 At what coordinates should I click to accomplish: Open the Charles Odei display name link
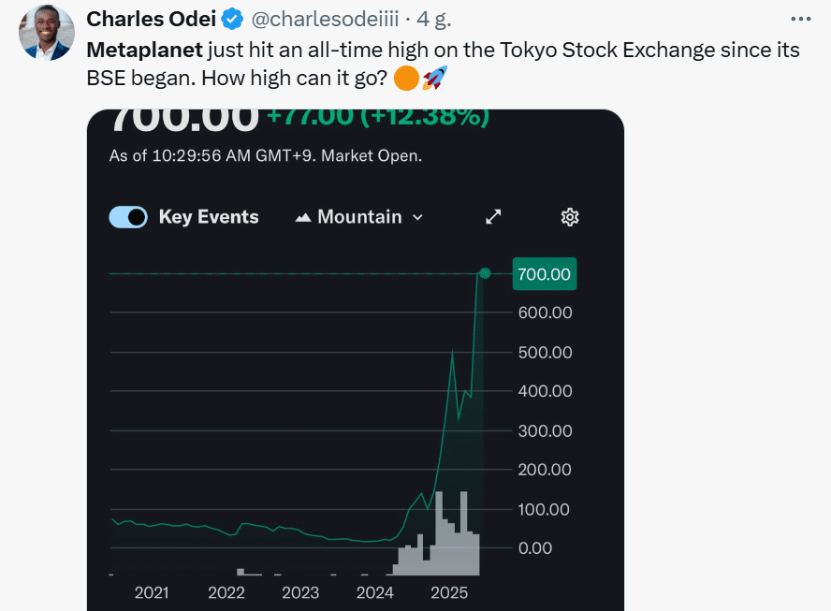pyautogui.click(x=151, y=20)
